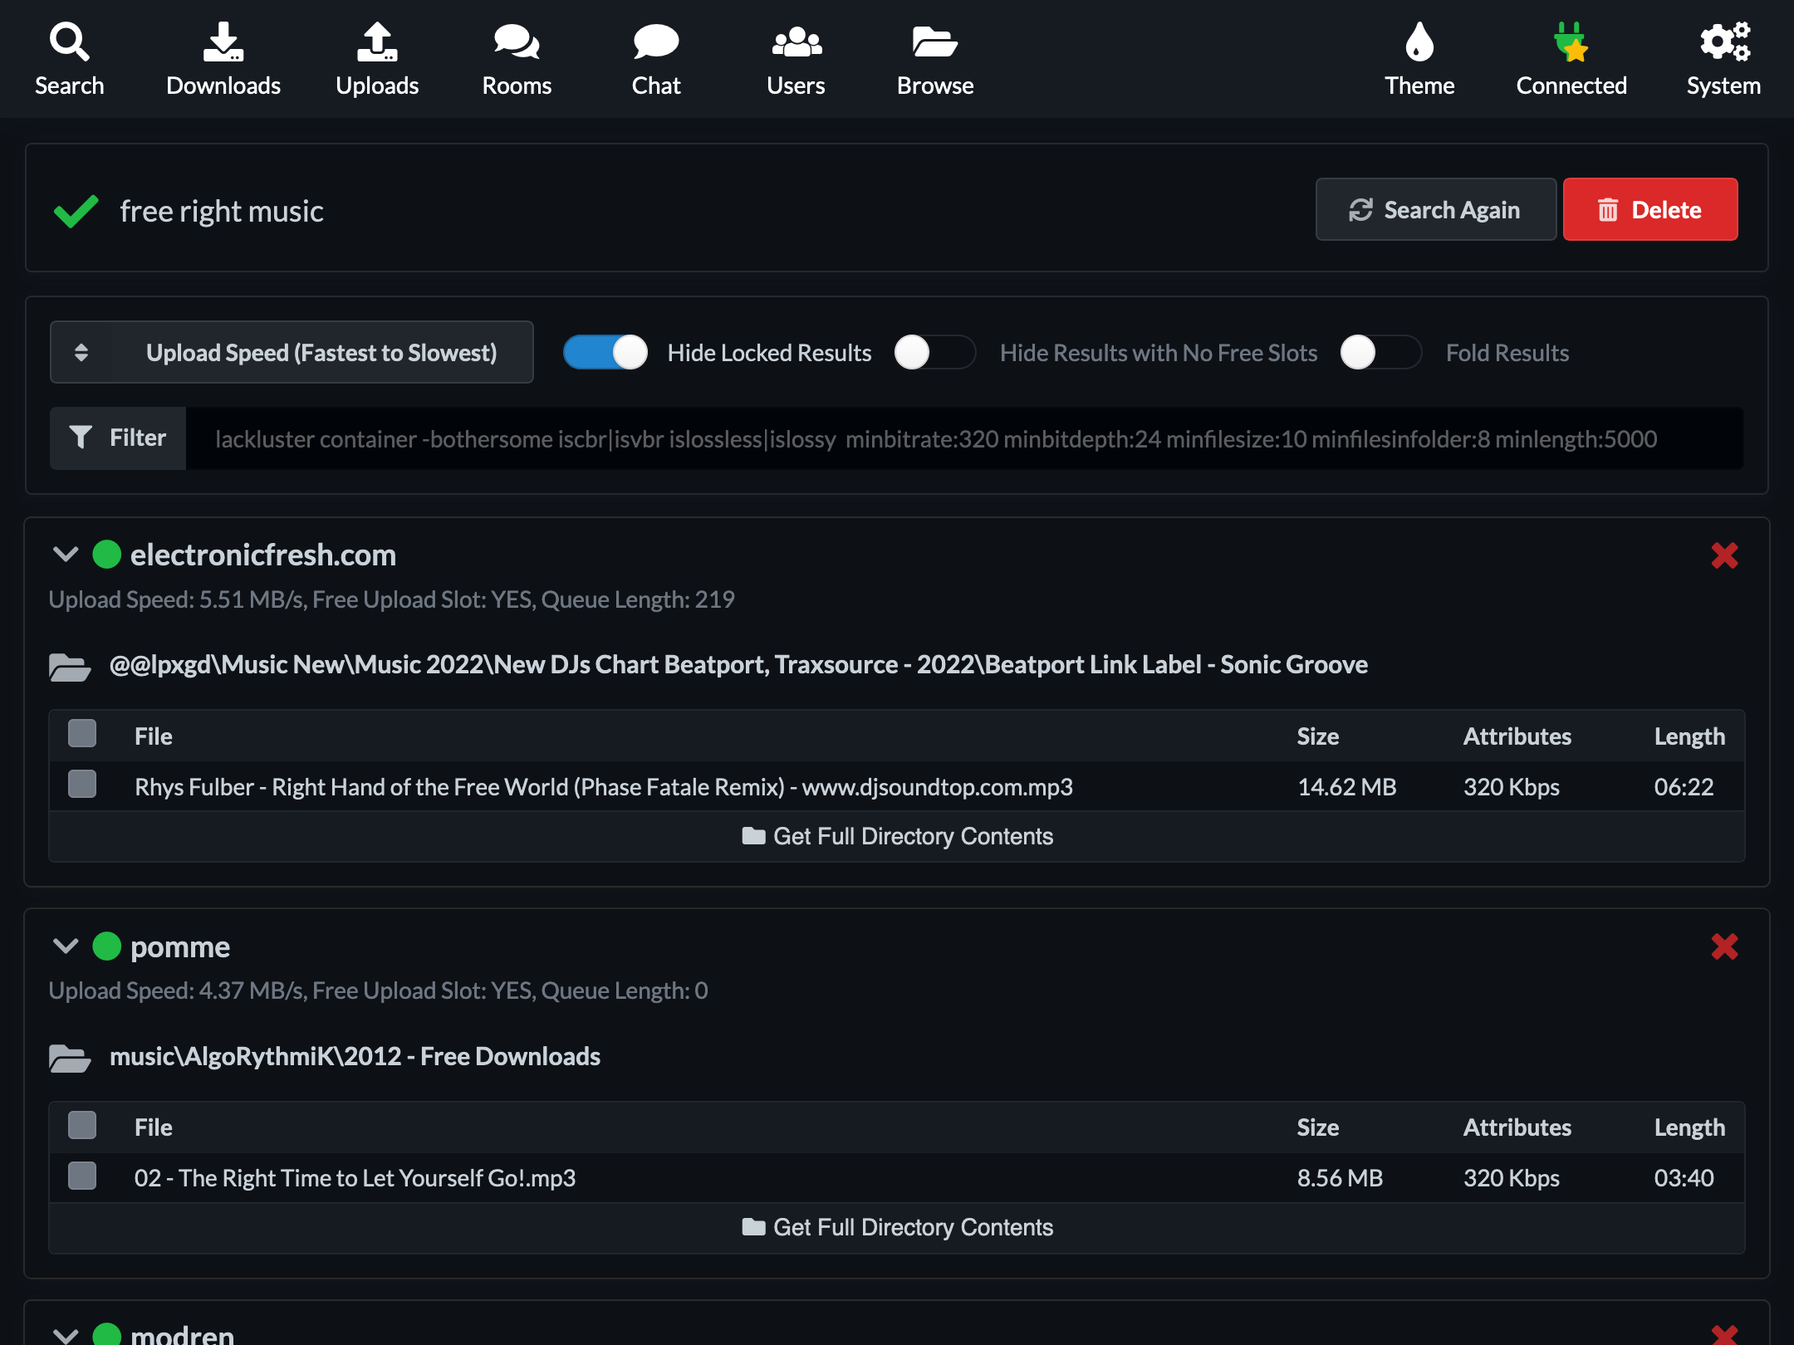Viewport: 1794px width, 1345px height.
Task: Enable Hide Results with No Free Slots
Action: point(934,352)
